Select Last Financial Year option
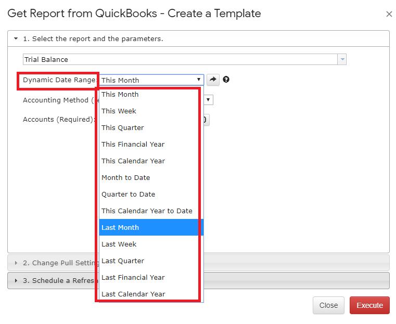The image size is (396, 324). pos(151,278)
